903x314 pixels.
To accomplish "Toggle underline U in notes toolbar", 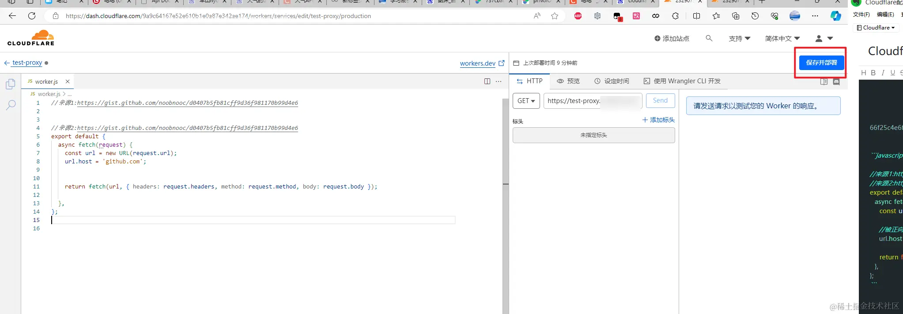I will pyautogui.click(x=892, y=73).
